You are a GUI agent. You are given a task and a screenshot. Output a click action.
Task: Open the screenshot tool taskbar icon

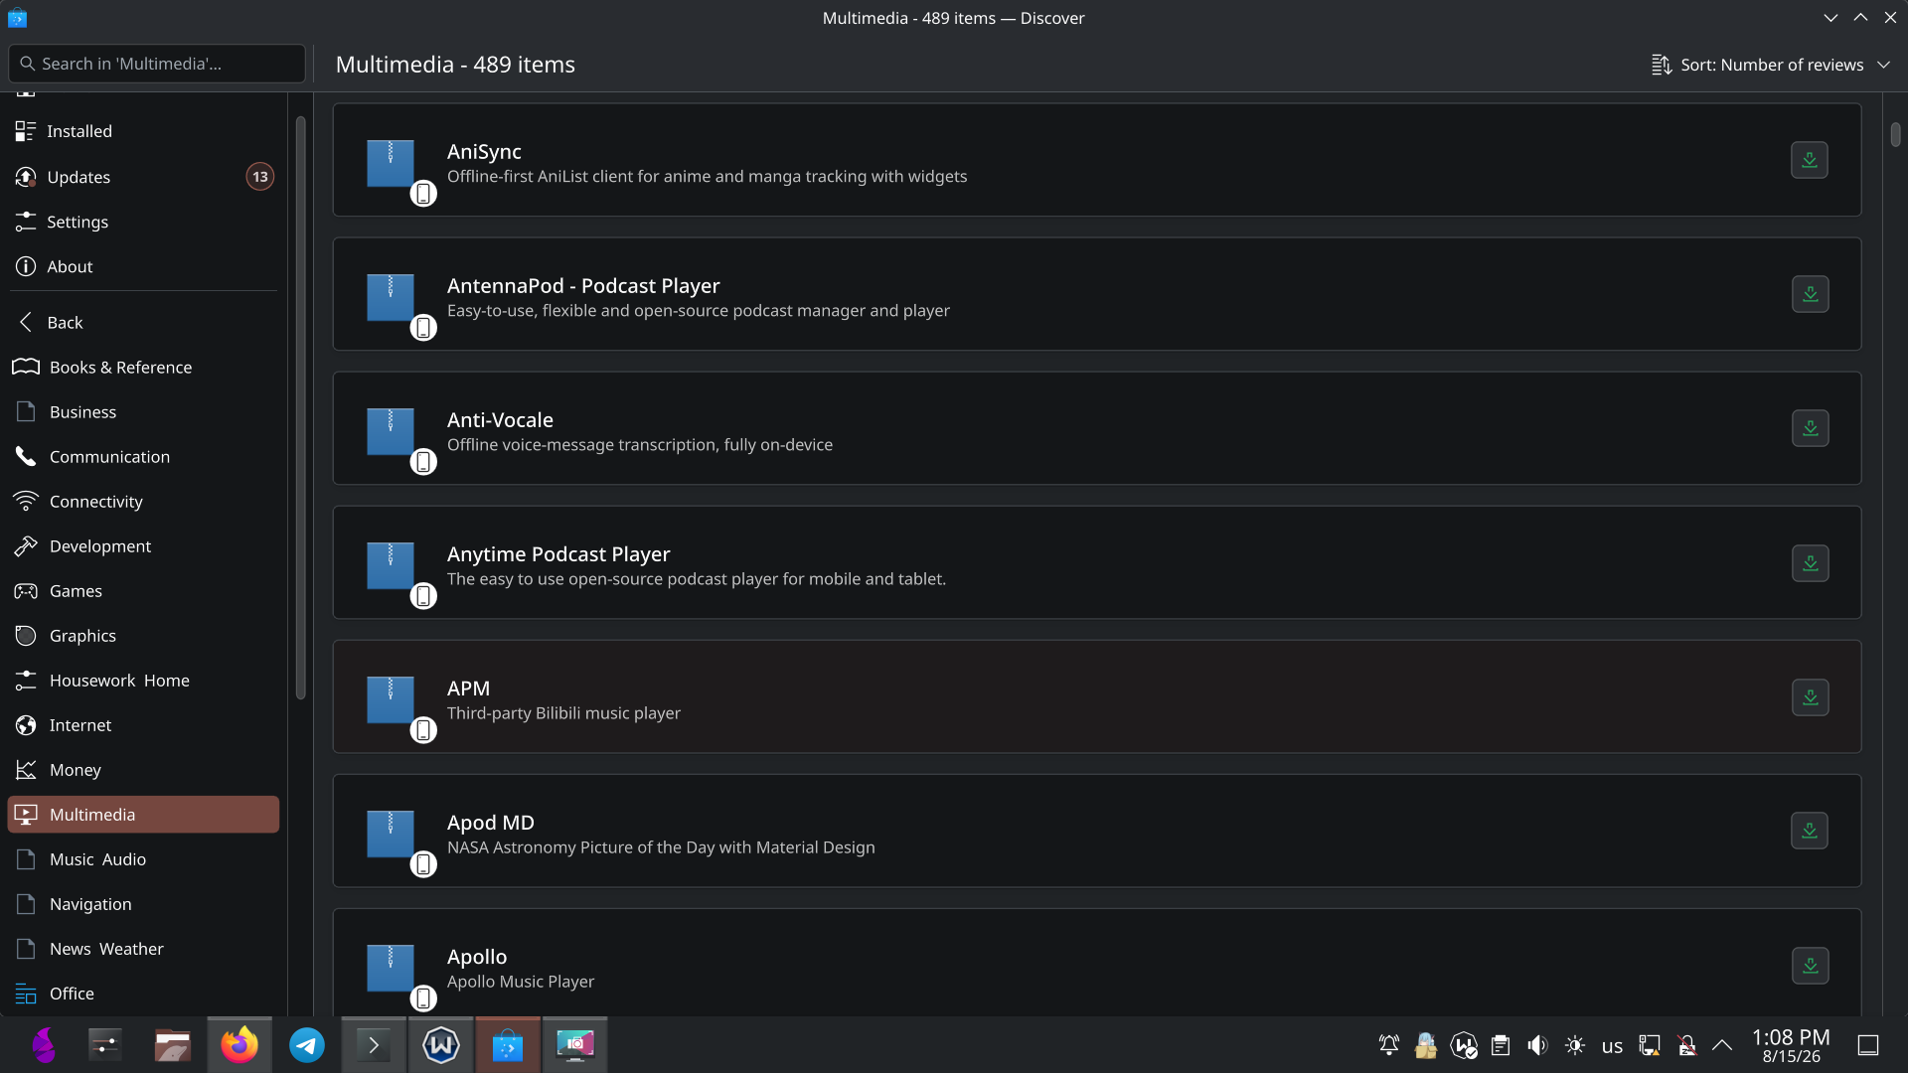[x=575, y=1045]
